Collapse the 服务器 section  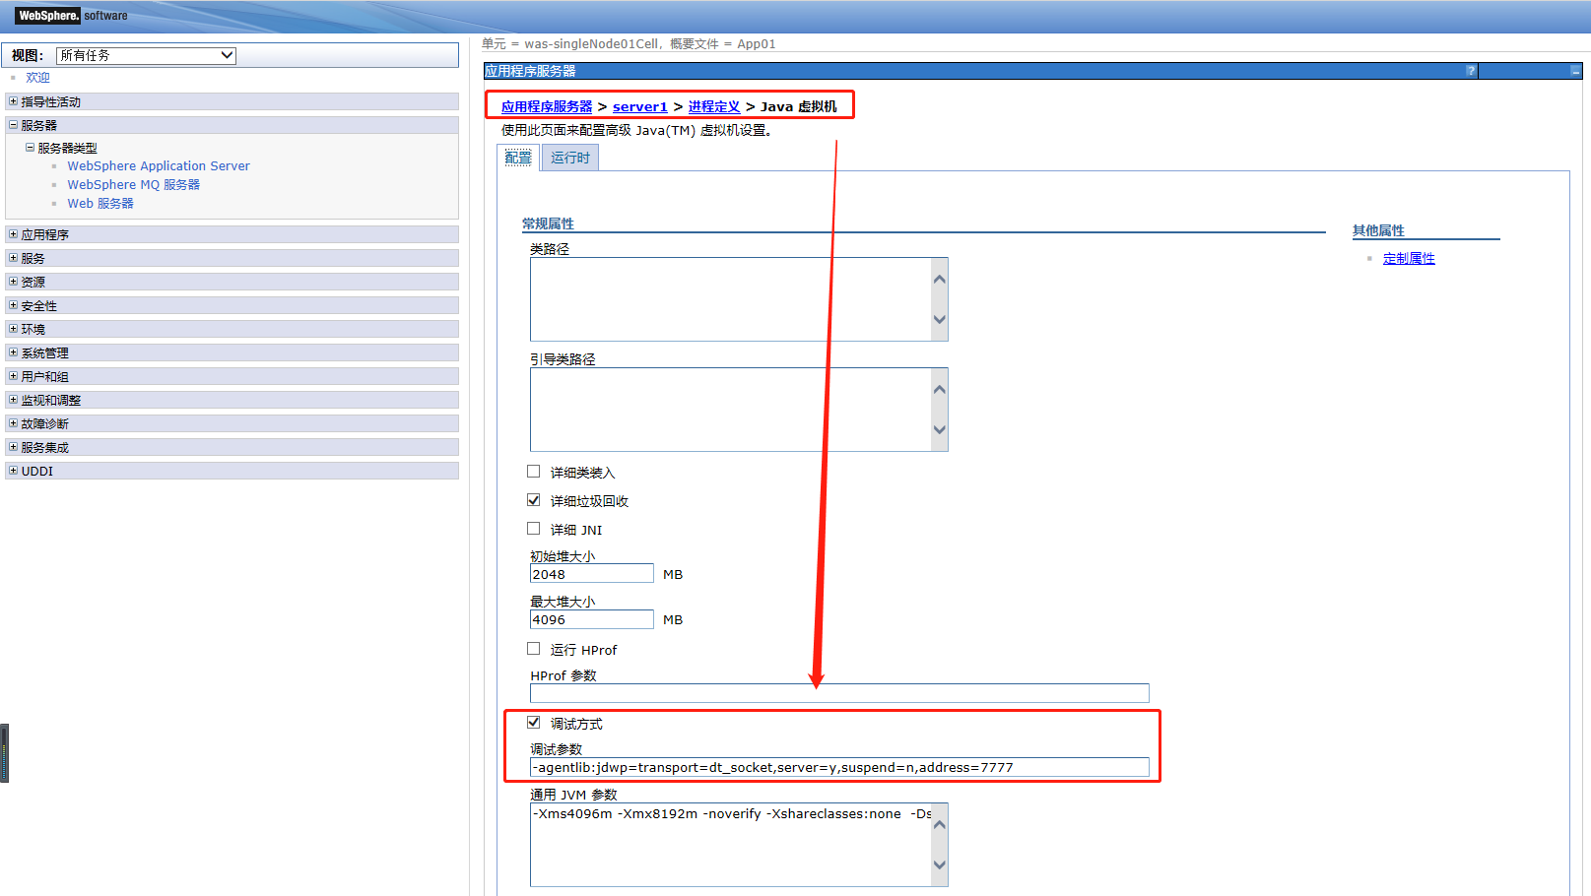coord(13,125)
